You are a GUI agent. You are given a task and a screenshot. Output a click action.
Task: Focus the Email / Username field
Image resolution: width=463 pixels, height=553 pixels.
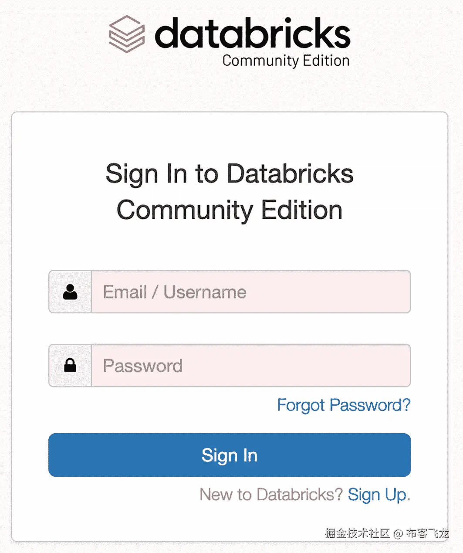pos(250,292)
